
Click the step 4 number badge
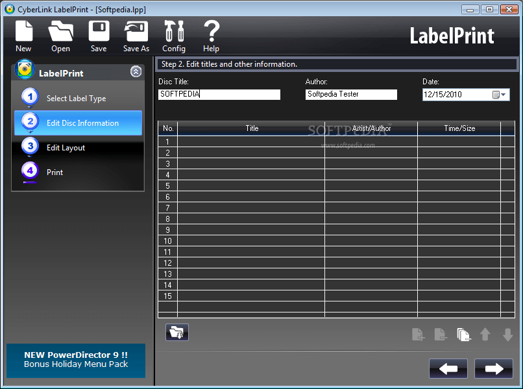tap(30, 171)
